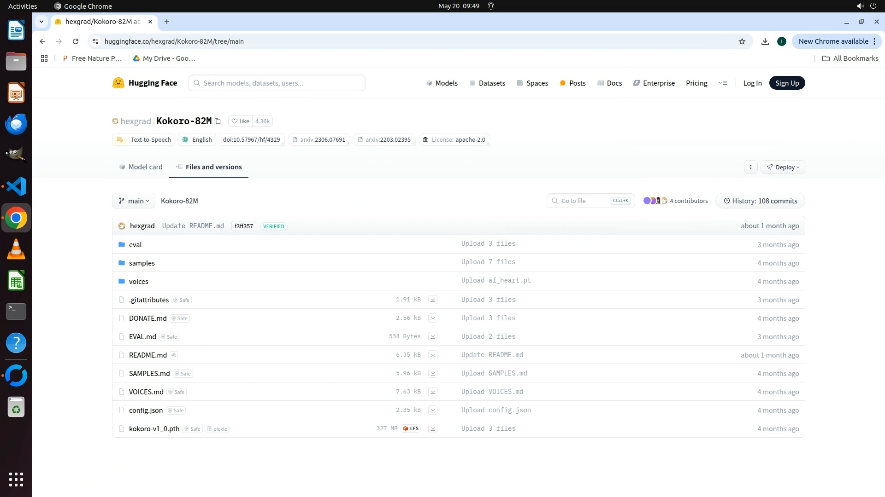Like the Kokoro-82M model

point(241,121)
